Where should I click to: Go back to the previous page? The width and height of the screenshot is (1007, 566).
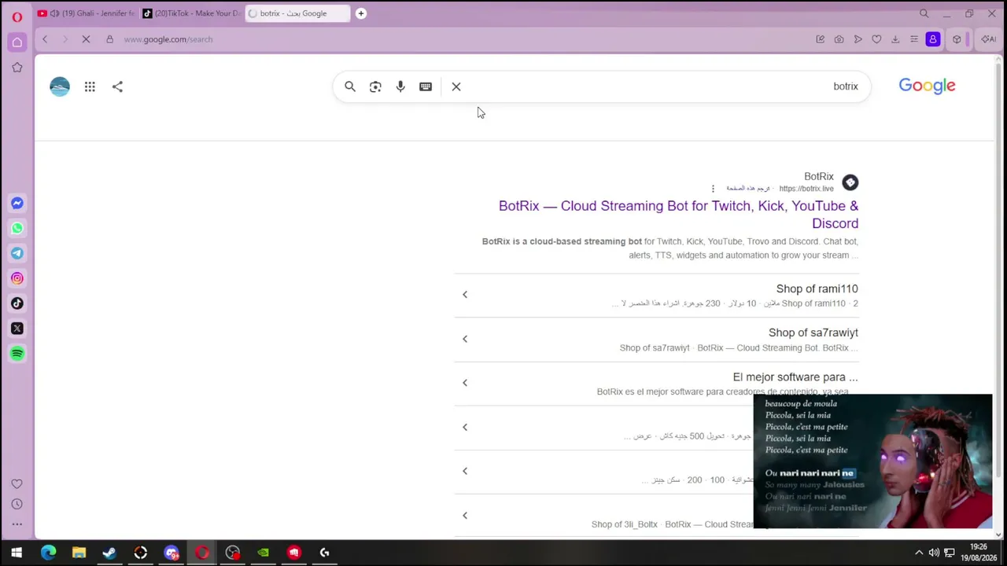[45, 39]
